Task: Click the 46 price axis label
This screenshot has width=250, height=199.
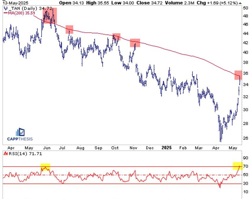Action: [x=246, y=24]
